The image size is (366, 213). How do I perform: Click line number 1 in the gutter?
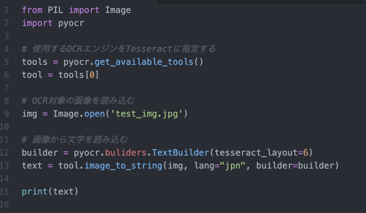[x=6, y=10]
